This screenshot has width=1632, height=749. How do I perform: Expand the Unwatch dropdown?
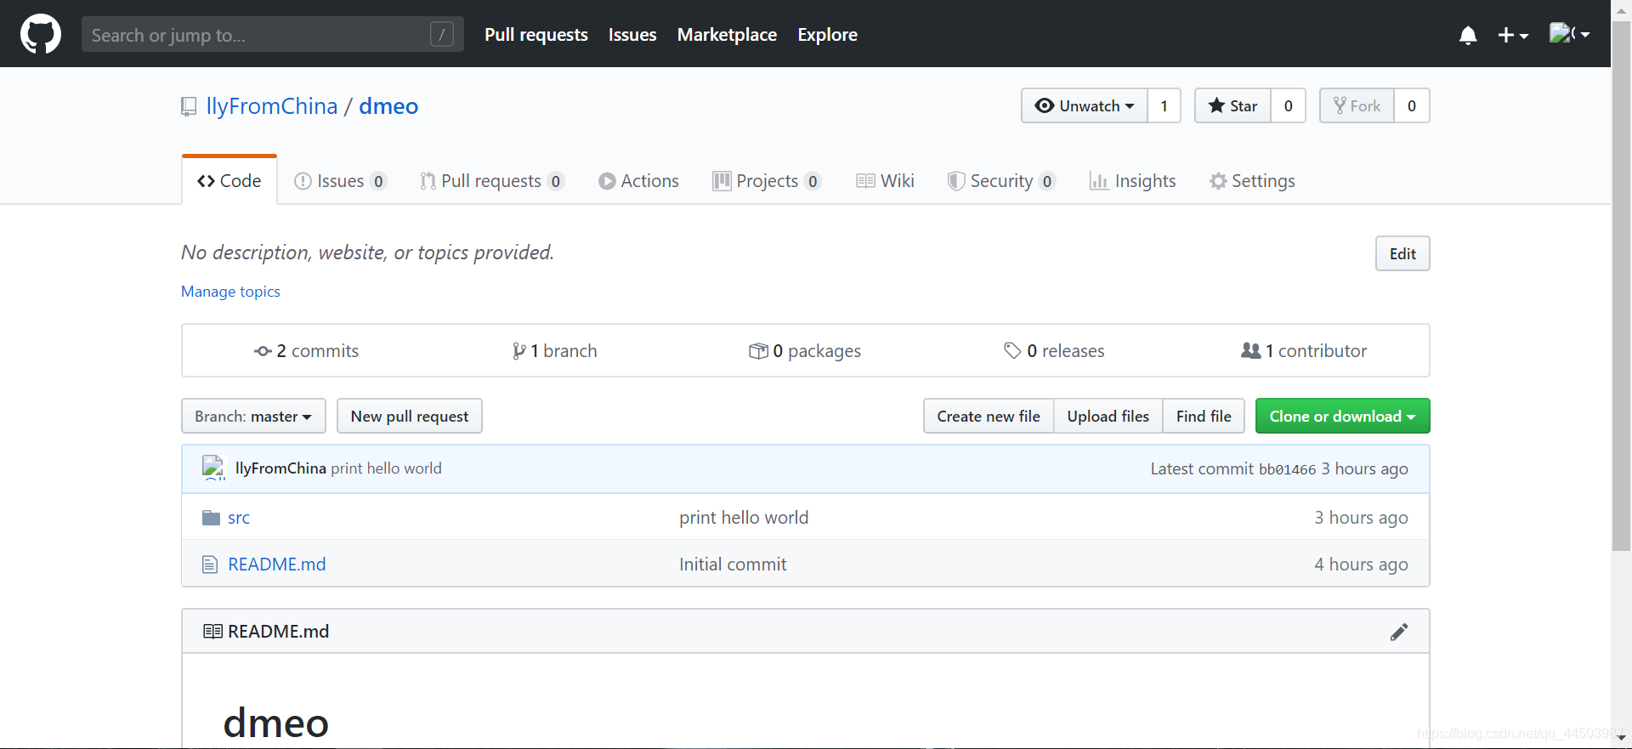click(x=1084, y=105)
